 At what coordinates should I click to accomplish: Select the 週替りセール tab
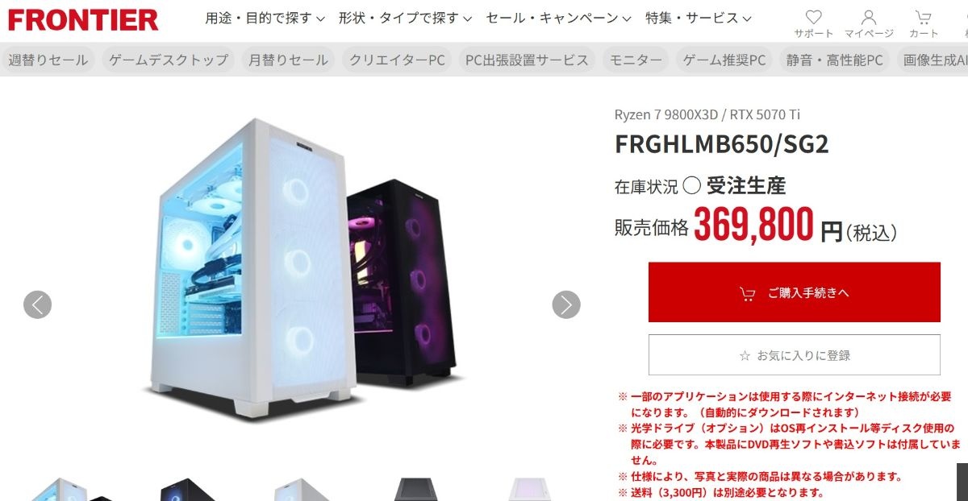(x=48, y=60)
